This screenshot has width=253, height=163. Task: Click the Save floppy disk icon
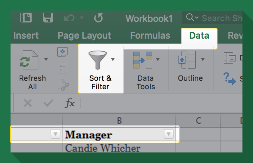point(48,18)
